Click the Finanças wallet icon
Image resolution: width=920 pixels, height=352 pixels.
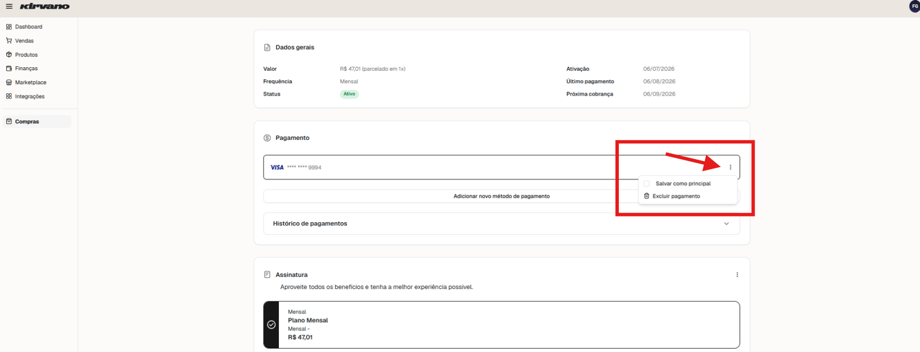pyautogui.click(x=9, y=68)
